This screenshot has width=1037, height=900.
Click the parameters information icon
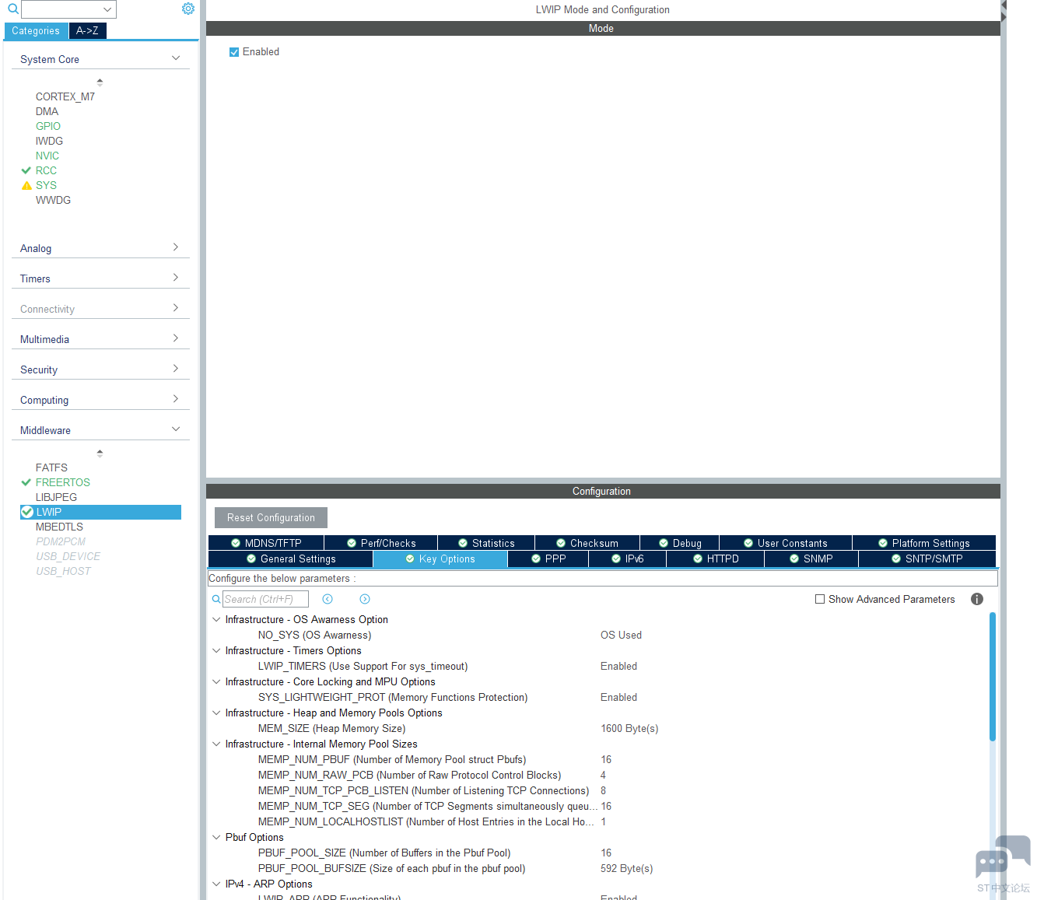pyautogui.click(x=976, y=599)
